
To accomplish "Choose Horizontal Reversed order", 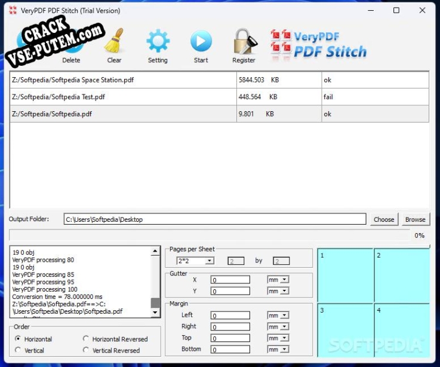I will click(87, 339).
